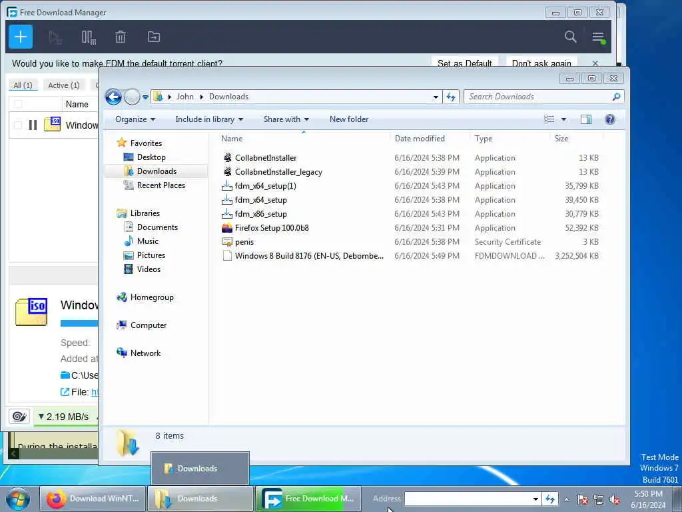Change your view icon in Explorer
682x512 pixels.
click(549, 119)
